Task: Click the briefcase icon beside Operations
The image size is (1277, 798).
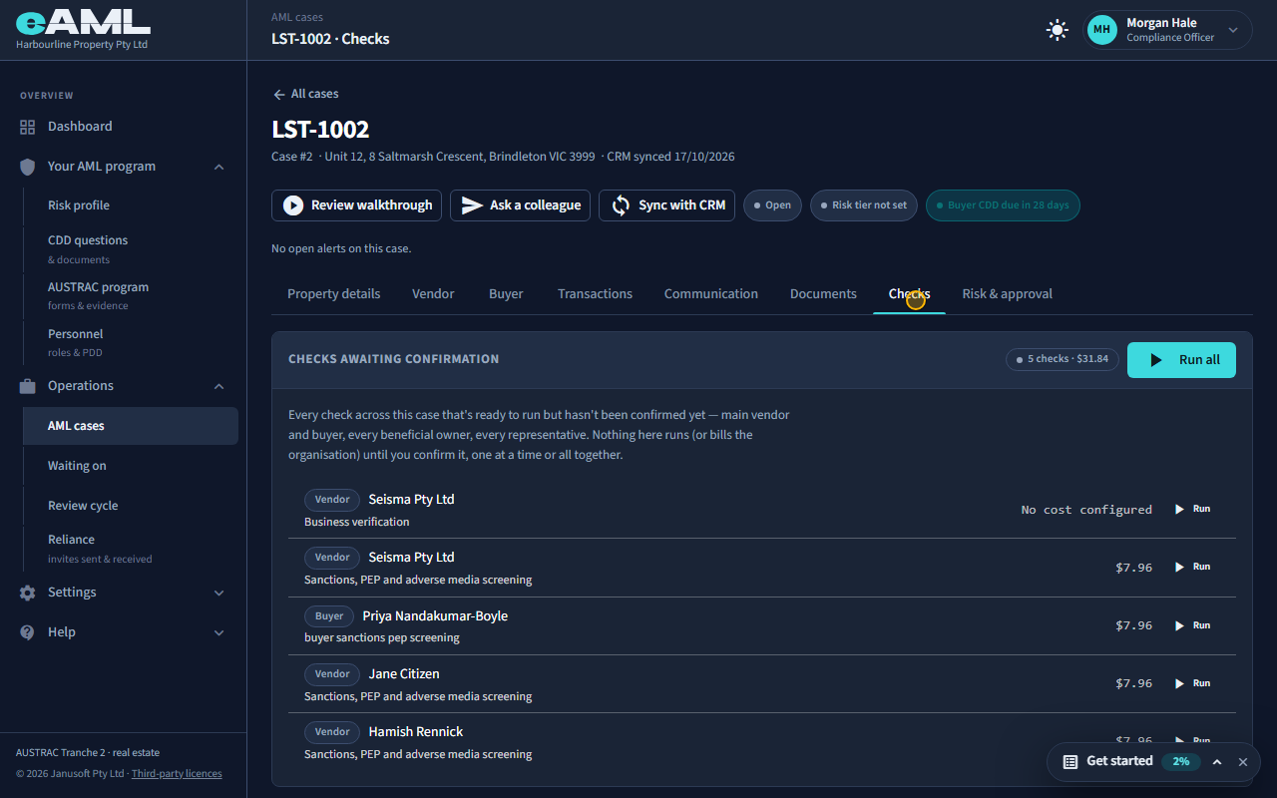Action: 27,386
